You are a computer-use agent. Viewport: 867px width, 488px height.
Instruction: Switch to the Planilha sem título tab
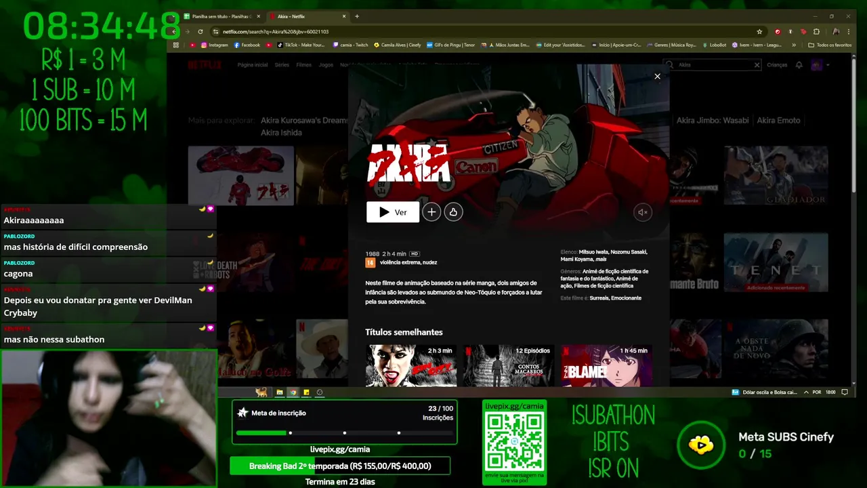222,16
